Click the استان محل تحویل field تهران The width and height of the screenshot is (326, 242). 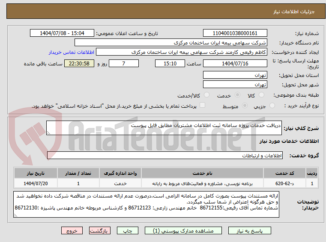[x=235, y=75]
